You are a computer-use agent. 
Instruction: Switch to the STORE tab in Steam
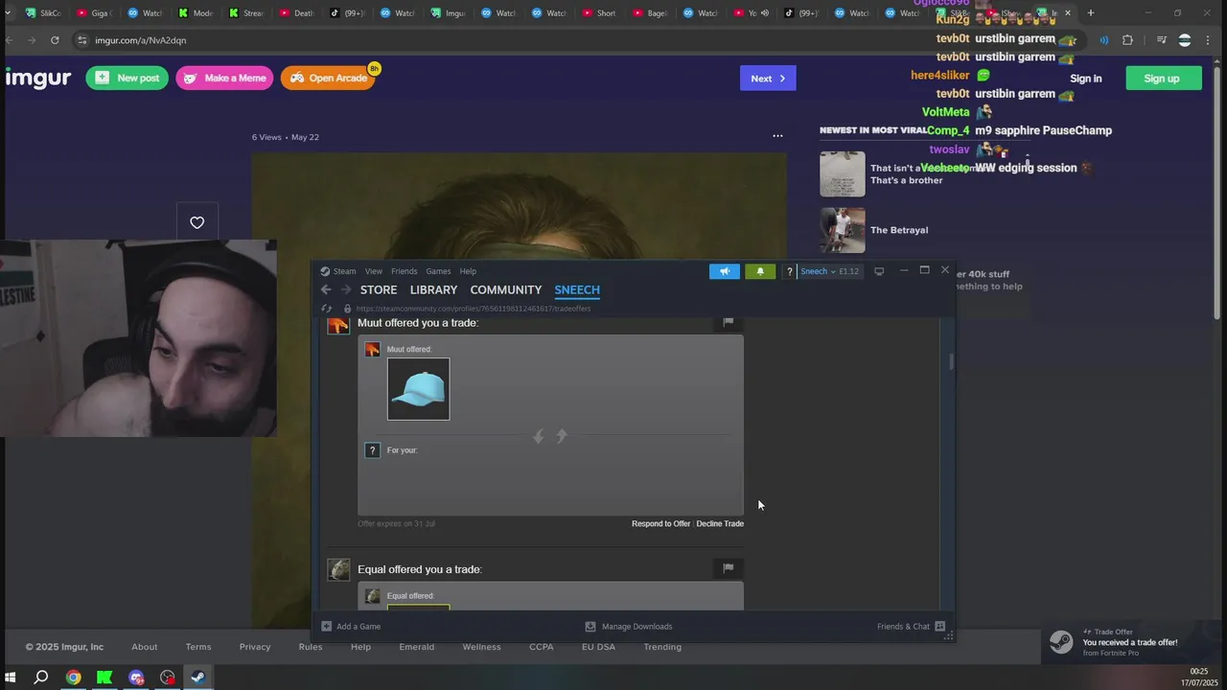(379, 289)
